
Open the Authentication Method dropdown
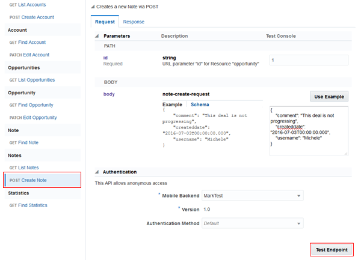(253, 223)
